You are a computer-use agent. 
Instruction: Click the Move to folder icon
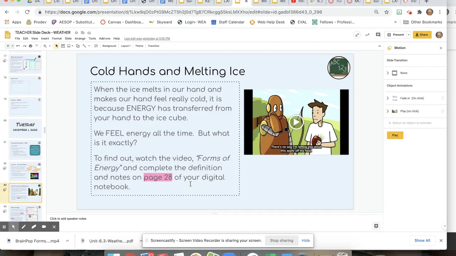tap(83, 33)
